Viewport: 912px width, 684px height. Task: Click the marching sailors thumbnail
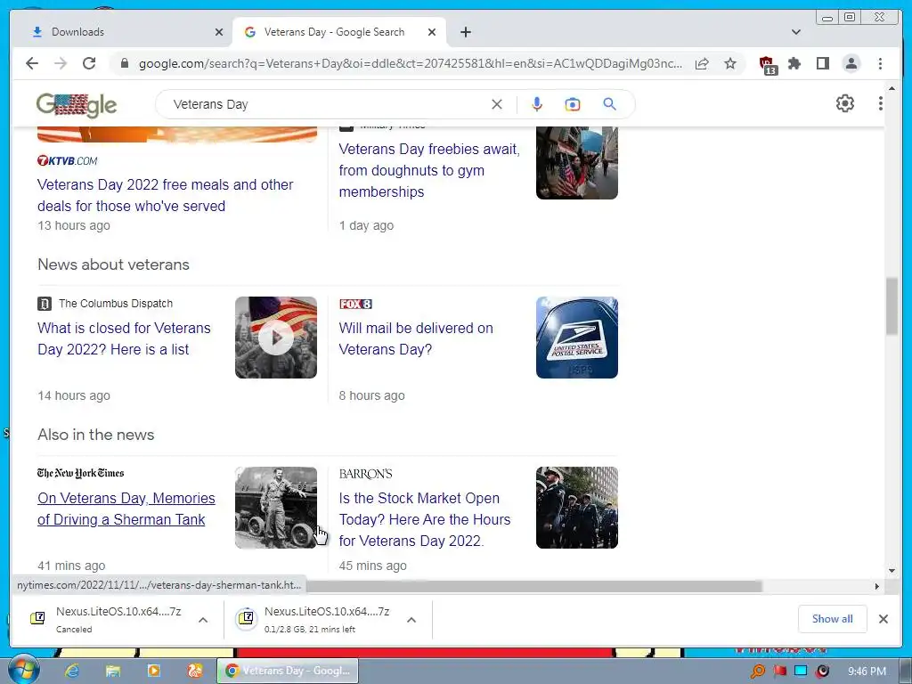tap(577, 508)
